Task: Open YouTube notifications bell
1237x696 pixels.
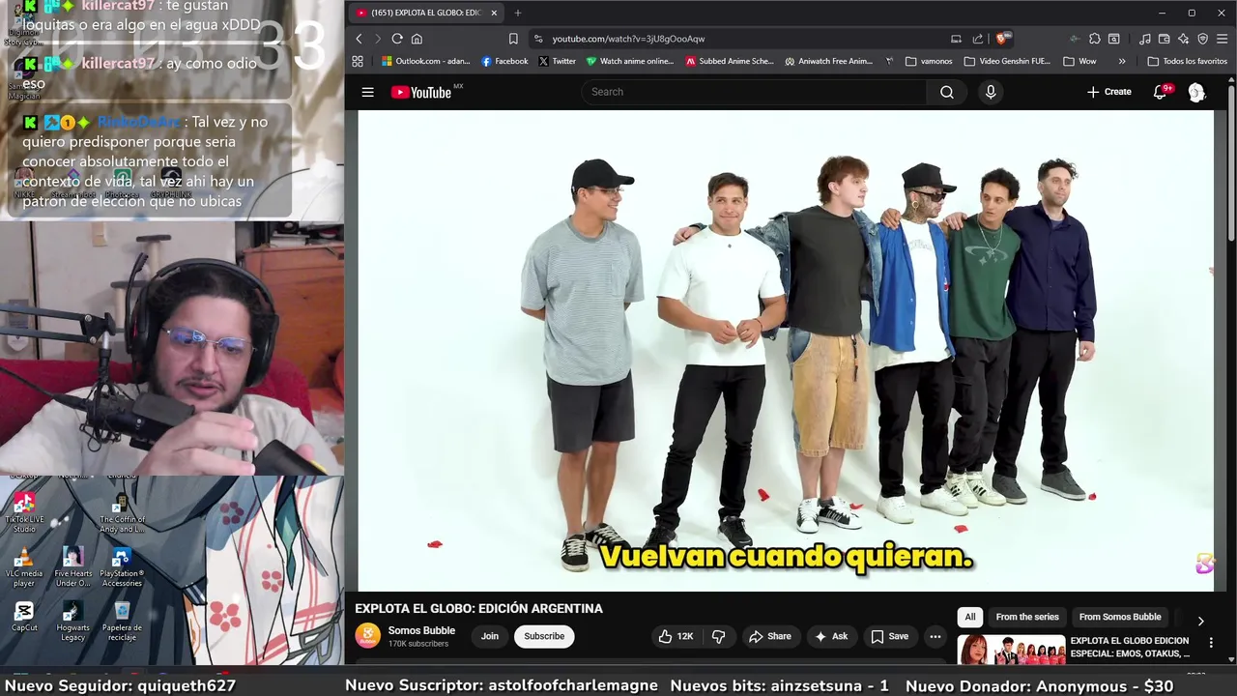Action: coord(1161,92)
